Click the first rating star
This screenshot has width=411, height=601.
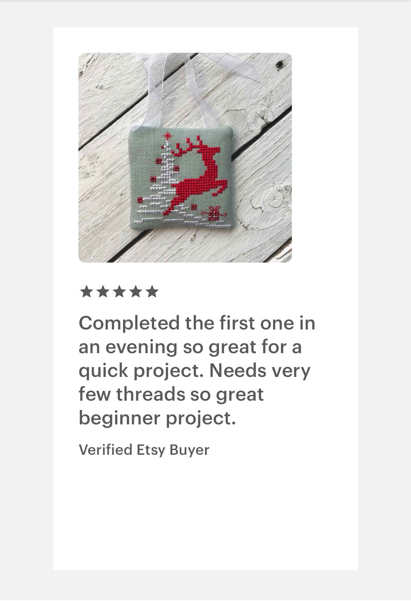86,291
